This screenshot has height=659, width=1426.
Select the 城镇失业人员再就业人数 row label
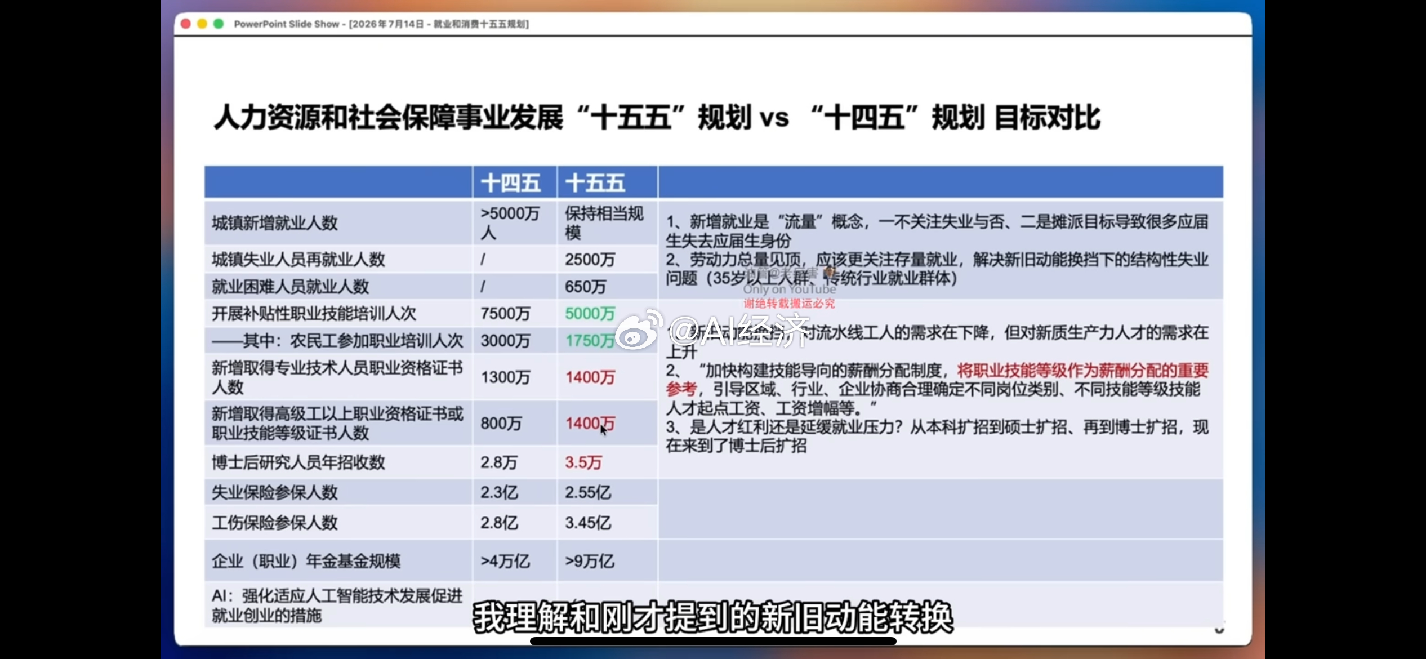[298, 260]
